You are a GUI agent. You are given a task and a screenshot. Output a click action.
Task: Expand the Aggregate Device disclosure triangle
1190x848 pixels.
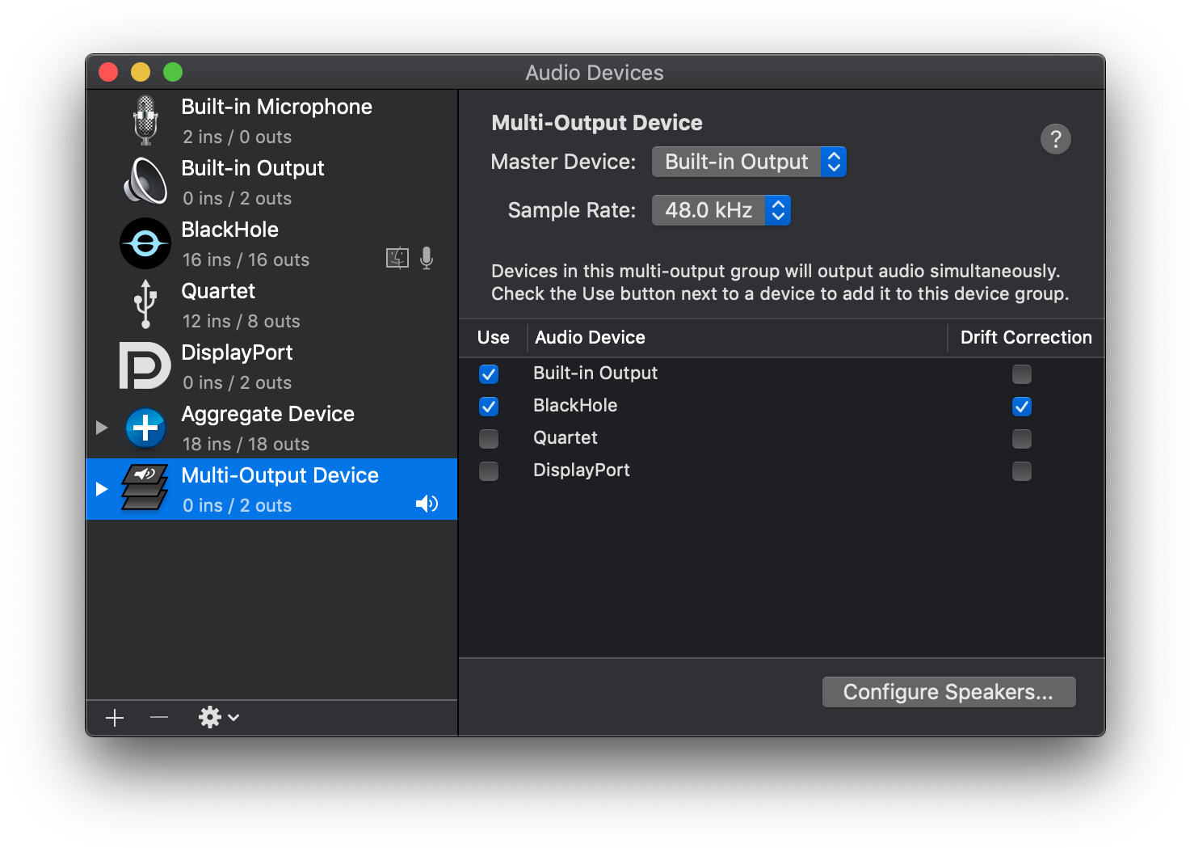102,427
